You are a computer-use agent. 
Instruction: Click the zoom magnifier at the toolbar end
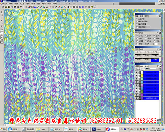(95, 7)
